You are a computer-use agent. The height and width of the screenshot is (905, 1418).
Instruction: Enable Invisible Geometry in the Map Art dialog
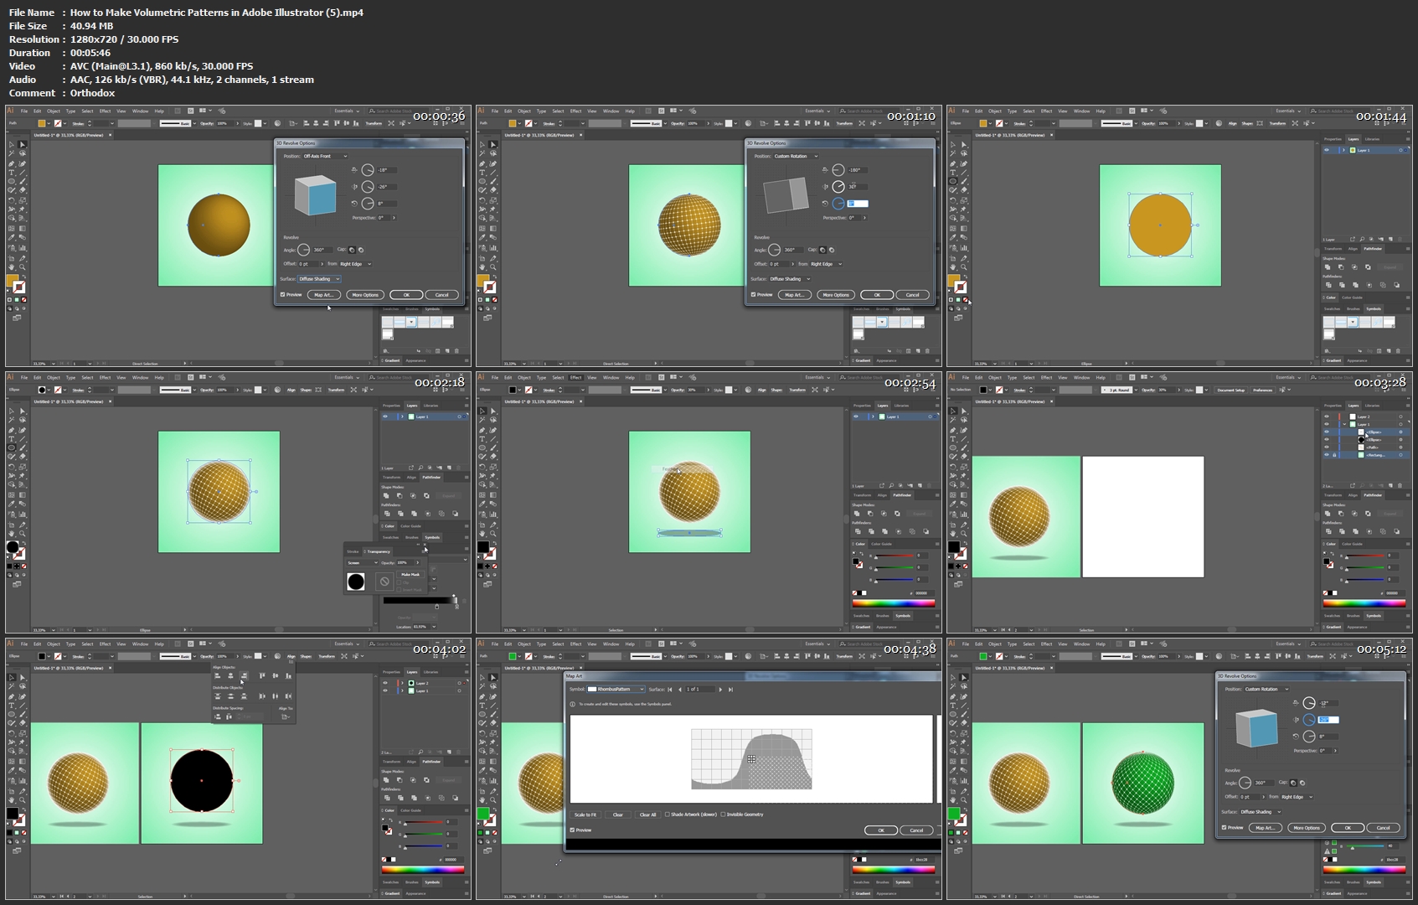point(723,814)
